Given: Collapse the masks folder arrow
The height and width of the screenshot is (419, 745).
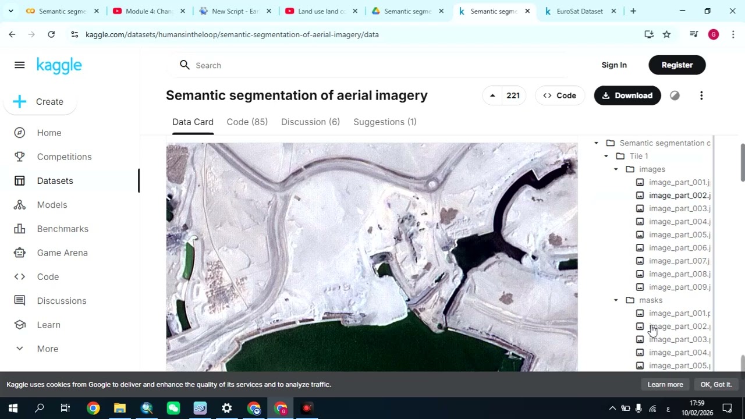Looking at the screenshot, I should point(616,300).
